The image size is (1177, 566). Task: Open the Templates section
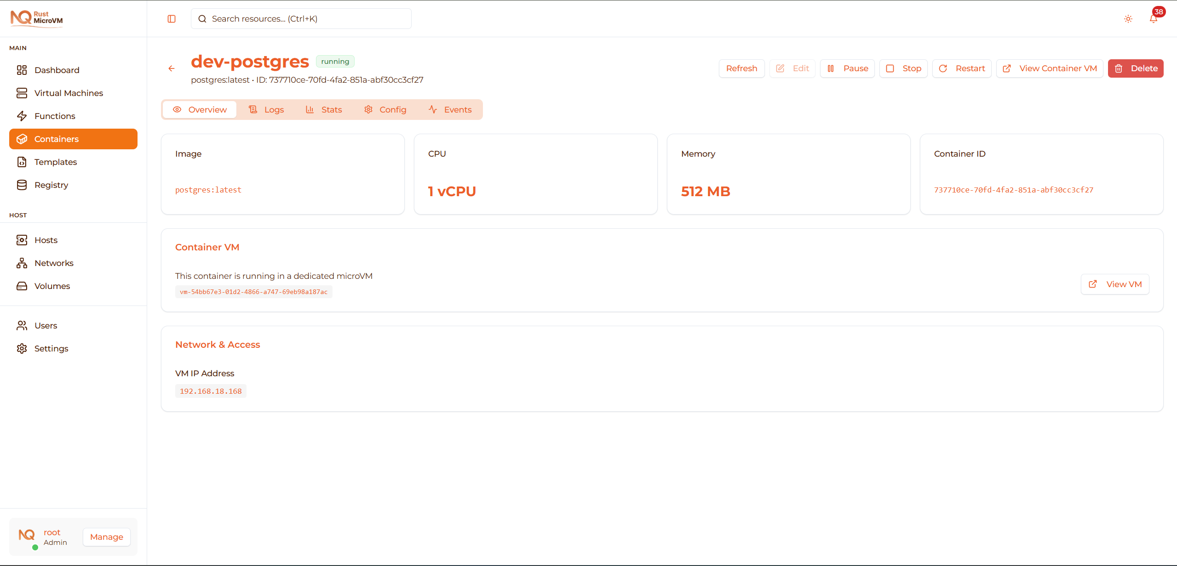pyautogui.click(x=56, y=162)
